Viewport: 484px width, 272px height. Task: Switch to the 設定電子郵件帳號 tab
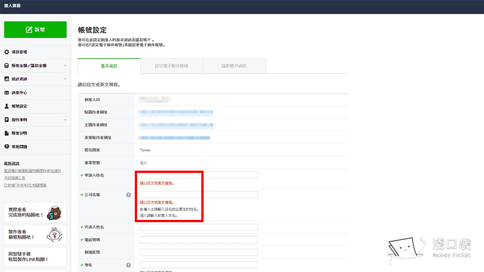tap(171, 66)
